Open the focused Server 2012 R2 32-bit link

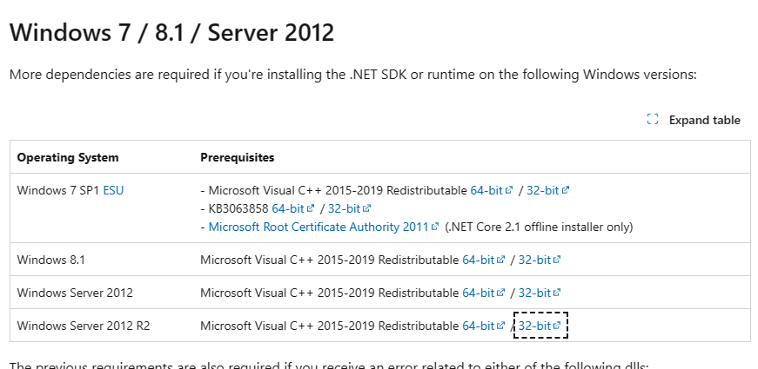[x=534, y=326]
